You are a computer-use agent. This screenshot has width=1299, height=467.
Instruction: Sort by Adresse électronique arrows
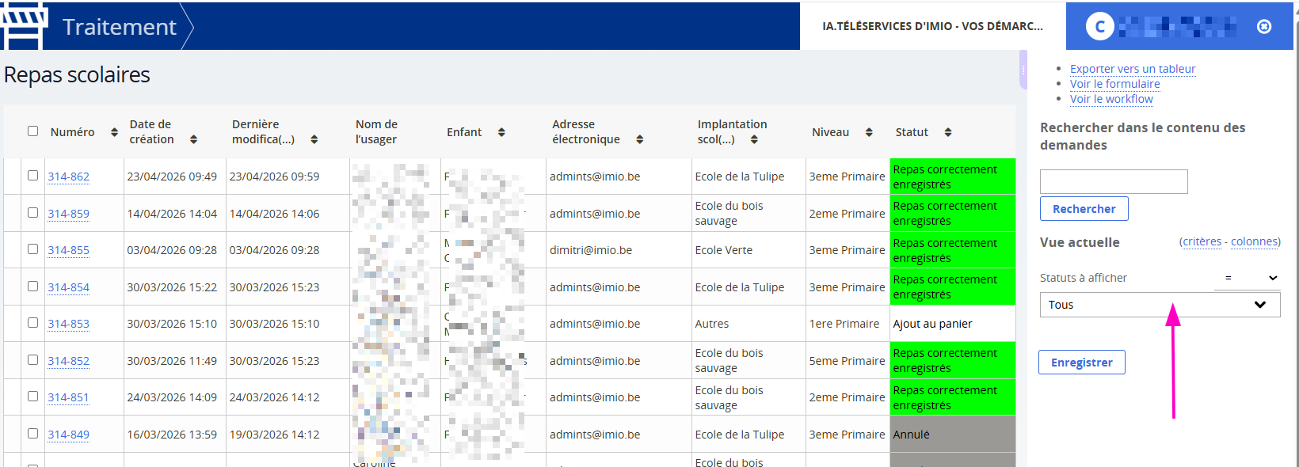639,139
